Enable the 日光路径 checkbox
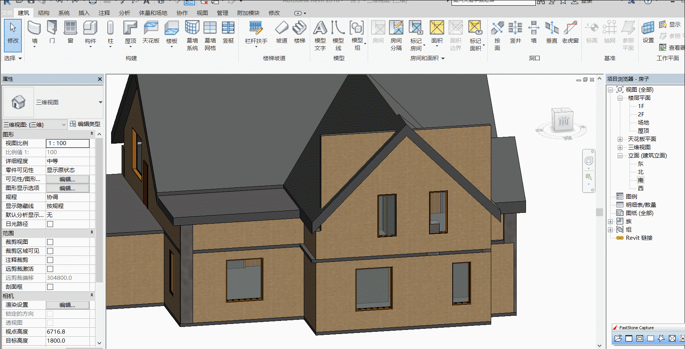 [50, 224]
